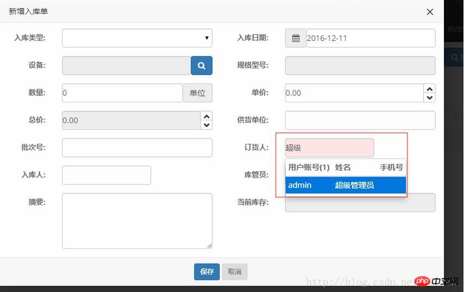Close the 新增入库单 dialog with X
The height and width of the screenshot is (292, 464).
tap(430, 11)
